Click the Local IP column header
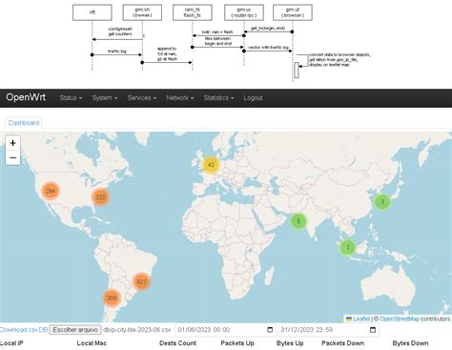 [11, 343]
